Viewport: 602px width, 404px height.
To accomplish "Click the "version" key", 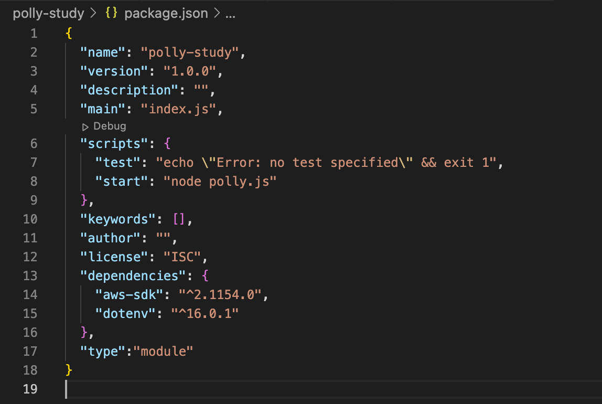I will point(114,71).
